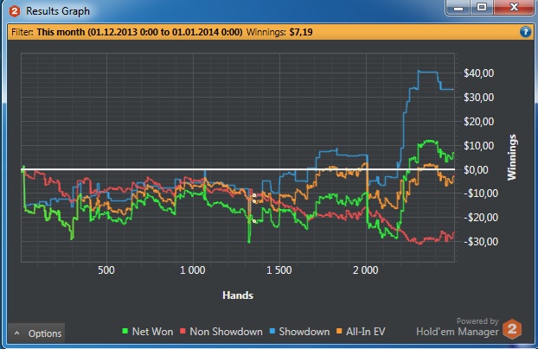Toggle the Showdown series legend
This screenshot has height=349, width=538.
click(x=299, y=332)
